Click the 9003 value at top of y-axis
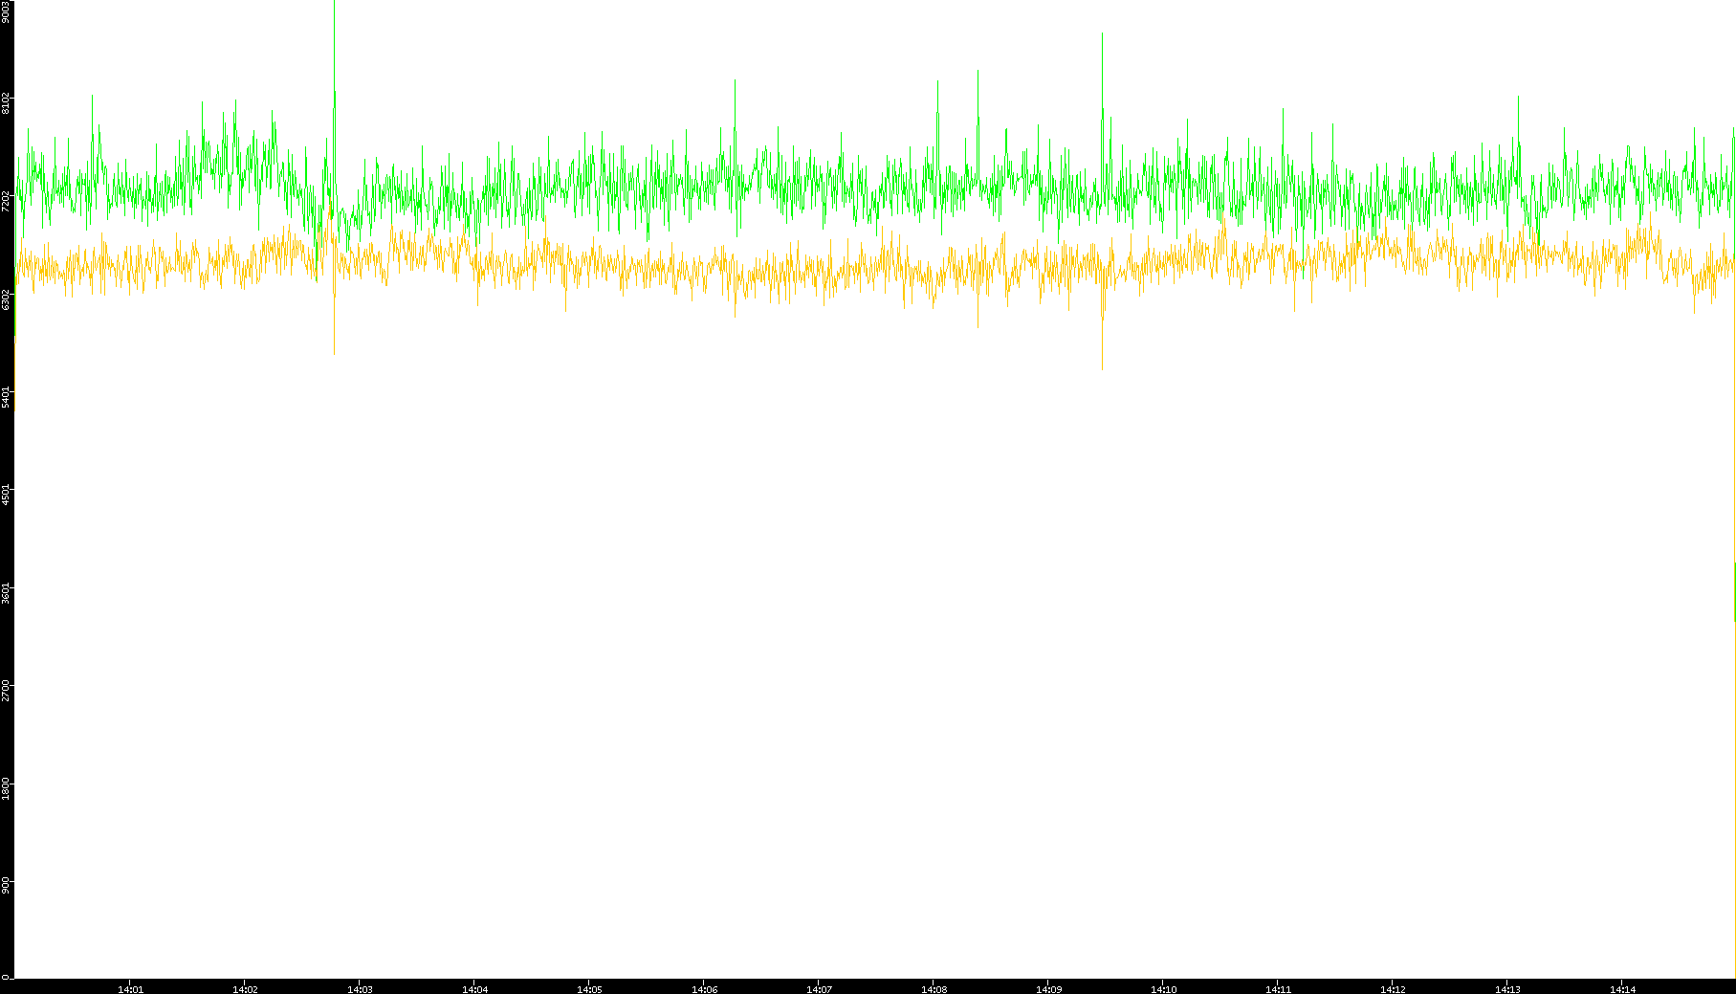Viewport: 1736px width, 994px height. point(7,11)
